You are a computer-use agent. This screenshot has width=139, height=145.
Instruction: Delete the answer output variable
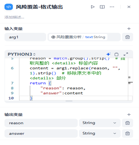pyautogui.click(x=128, y=133)
